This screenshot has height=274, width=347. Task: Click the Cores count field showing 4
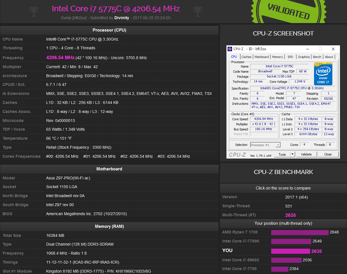coord(304,145)
